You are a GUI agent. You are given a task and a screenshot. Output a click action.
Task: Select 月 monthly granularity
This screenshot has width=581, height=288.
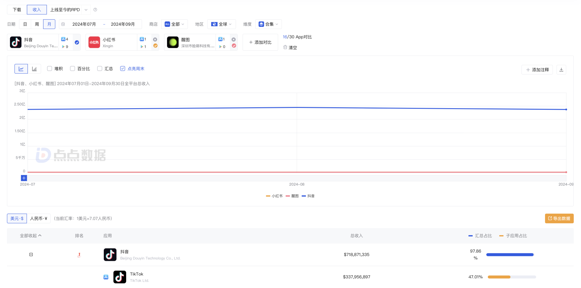[x=49, y=24]
